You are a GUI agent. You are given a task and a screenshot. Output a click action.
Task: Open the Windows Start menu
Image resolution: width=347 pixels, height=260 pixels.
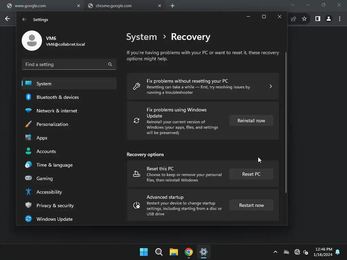[144, 252]
